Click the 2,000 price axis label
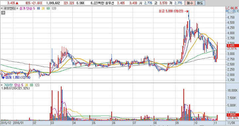This screenshot has height=126, width=239. pyautogui.click(x=231, y=75)
